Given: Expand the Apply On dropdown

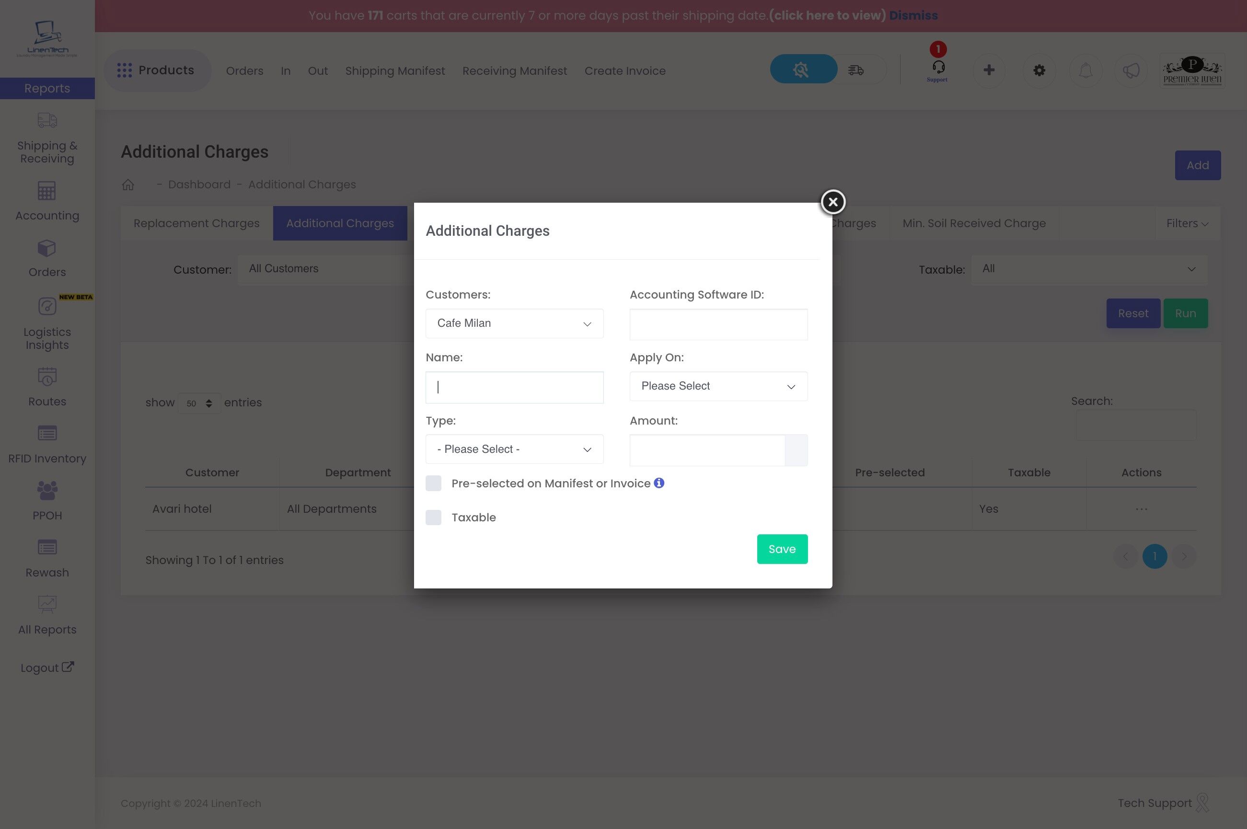Looking at the screenshot, I should (x=718, y=386).
